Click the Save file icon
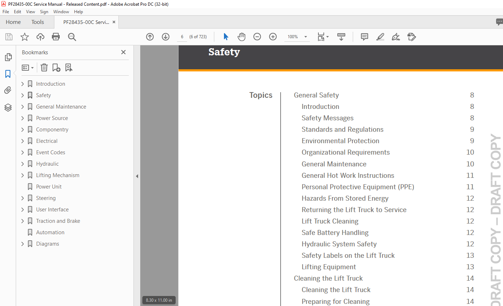 (x=9, y=37)
